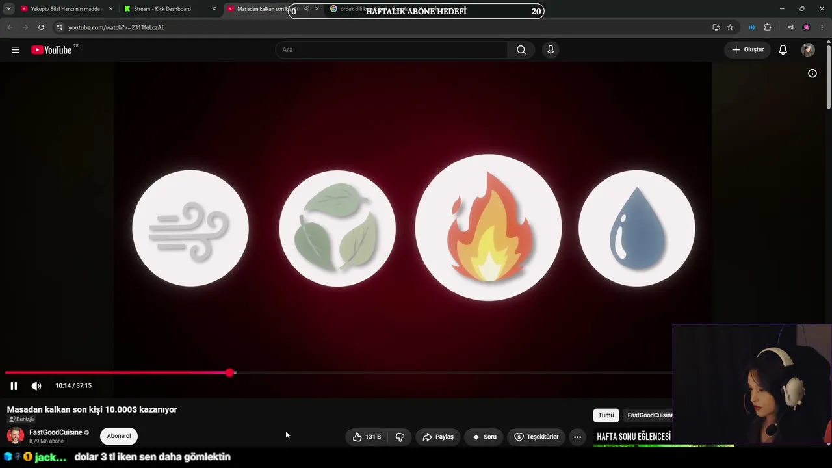Close the Yakuptv Bilal Hancı tab
832x468 pixels.
110,9
